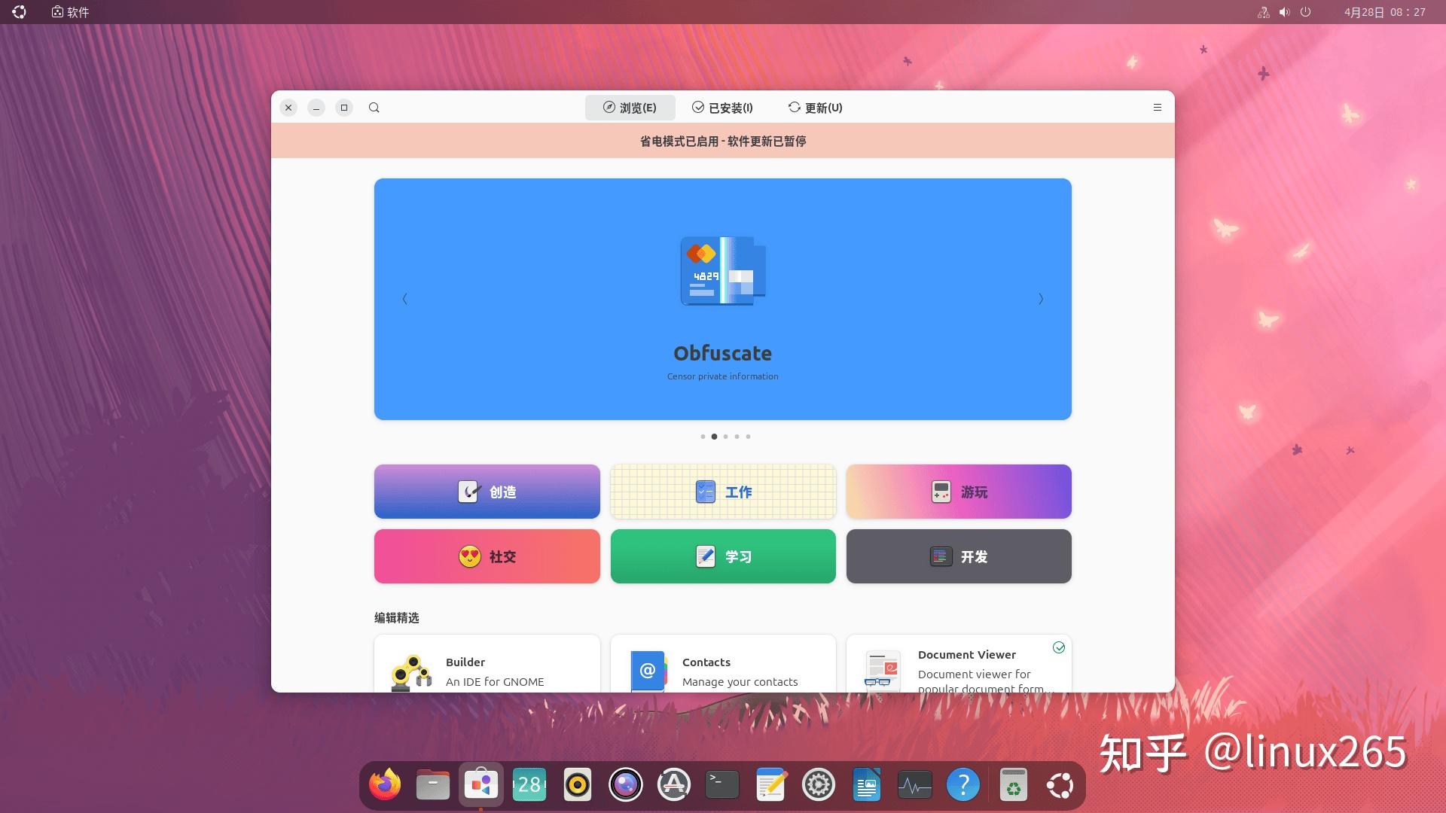Open the hamburger menu of Software
The image size is (1446, 813).
pos(1158,107)
